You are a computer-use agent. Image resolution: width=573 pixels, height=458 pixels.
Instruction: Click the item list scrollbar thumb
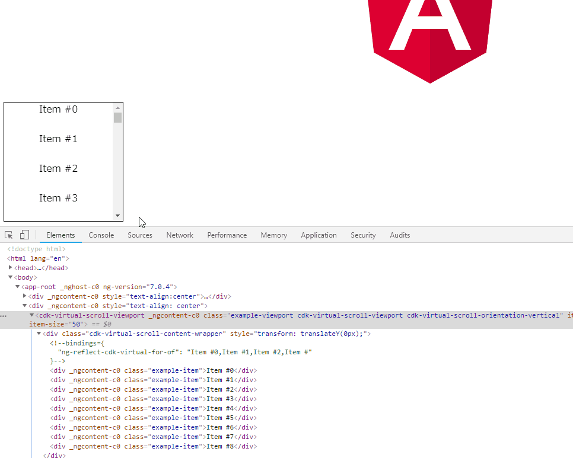click(117, 117)
